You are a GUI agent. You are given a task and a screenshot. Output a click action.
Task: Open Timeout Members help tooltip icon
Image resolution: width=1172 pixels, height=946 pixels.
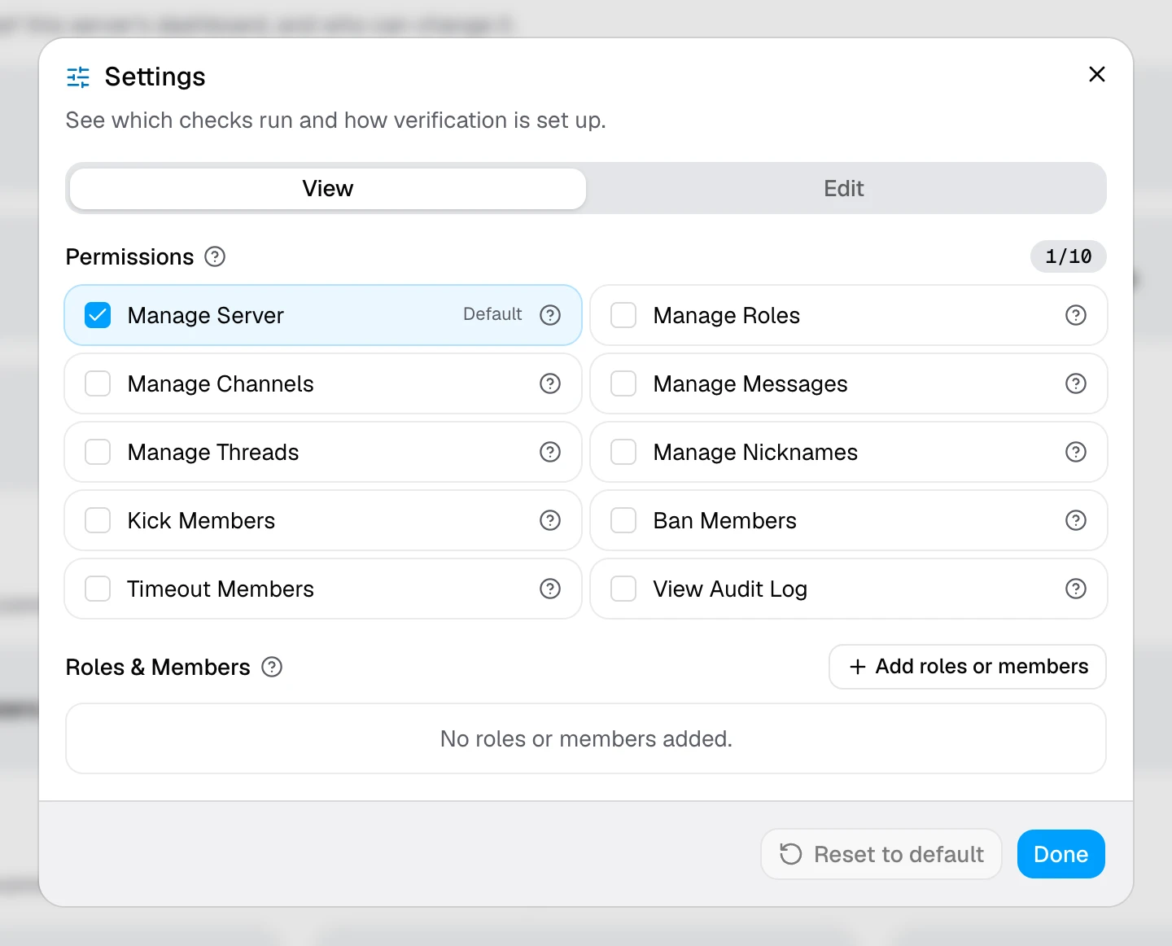(550, 589)
